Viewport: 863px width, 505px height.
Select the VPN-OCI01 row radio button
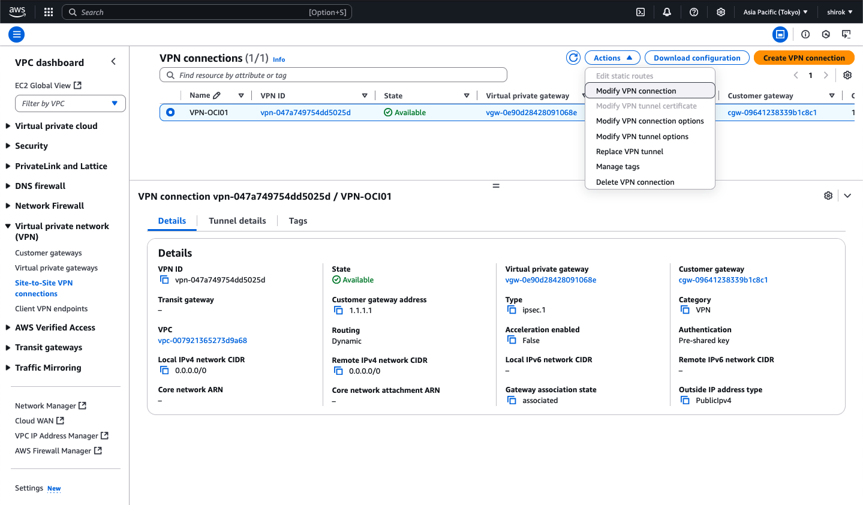[169, 112]
